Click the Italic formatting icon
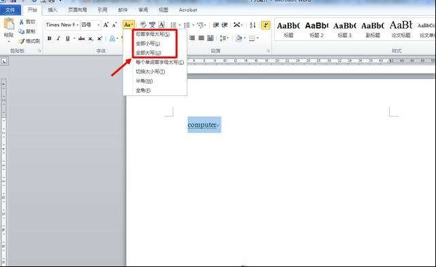436x267 pixels. point(58,38)
